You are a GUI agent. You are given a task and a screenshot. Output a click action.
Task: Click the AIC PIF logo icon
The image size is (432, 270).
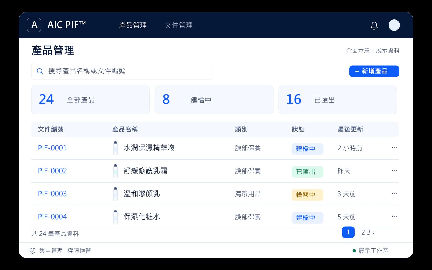pyautogui.click(x=34, y=25)
